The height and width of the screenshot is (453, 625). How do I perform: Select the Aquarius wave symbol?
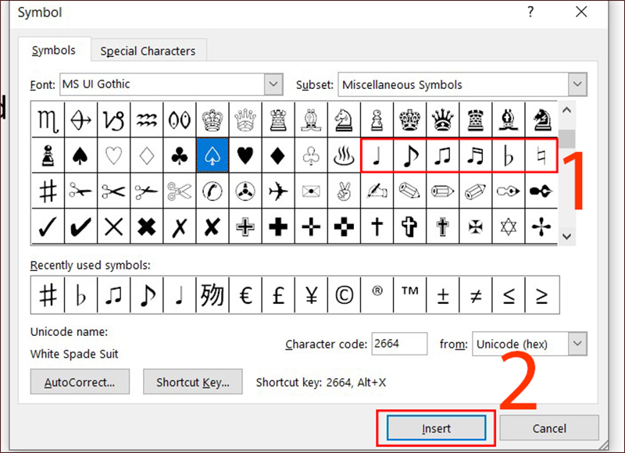point(147,120)
